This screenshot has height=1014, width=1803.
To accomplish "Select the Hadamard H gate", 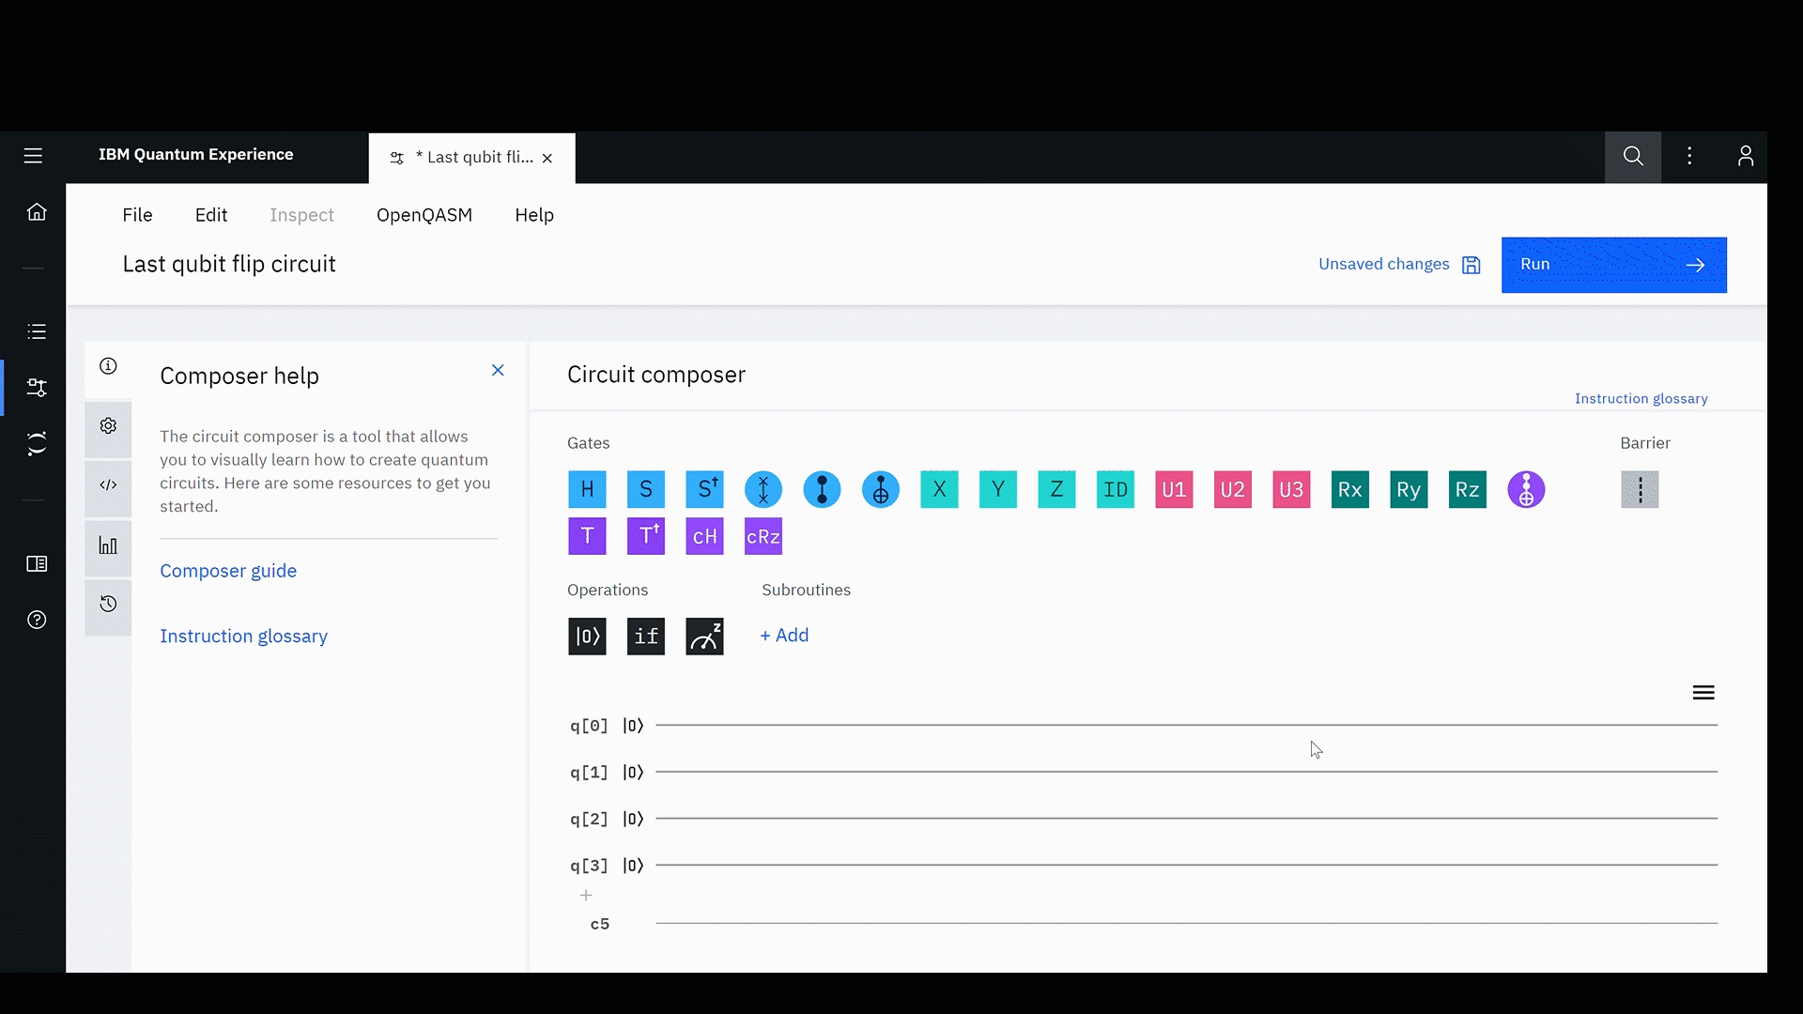I will pyautogui.click(x=587, y=489).
